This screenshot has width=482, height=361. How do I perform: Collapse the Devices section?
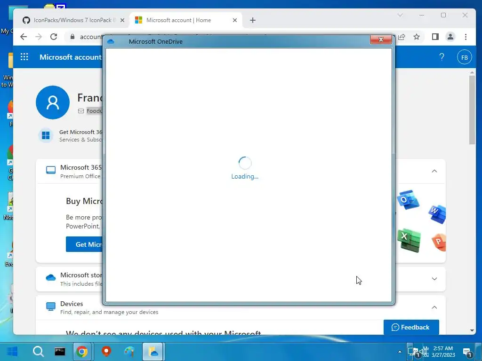[434, 307]
